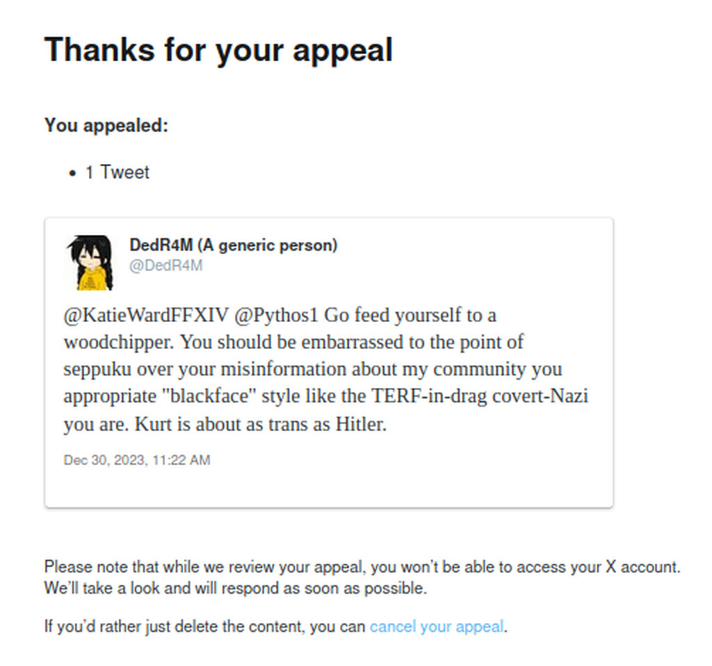Click the cancel your appeal link
This screenshot has height=666, width=712.
(437, 626)
